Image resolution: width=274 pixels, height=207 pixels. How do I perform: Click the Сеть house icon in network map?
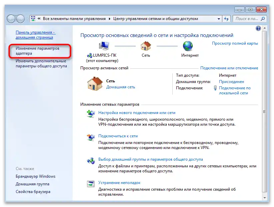coord(146,46)
